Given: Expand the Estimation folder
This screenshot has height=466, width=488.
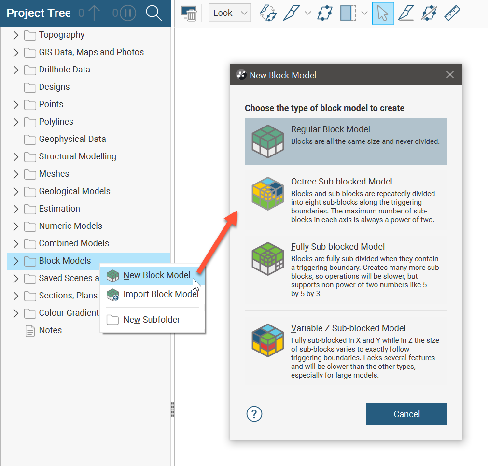Looking at the screenshot, I should (16, 209).
